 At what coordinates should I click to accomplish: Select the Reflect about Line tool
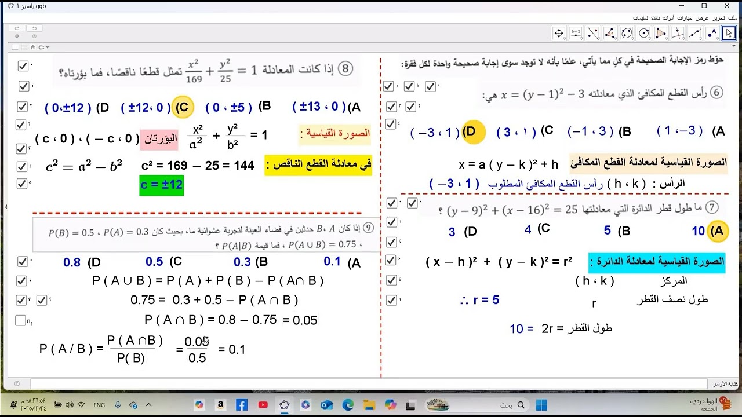tap(592, 34)
